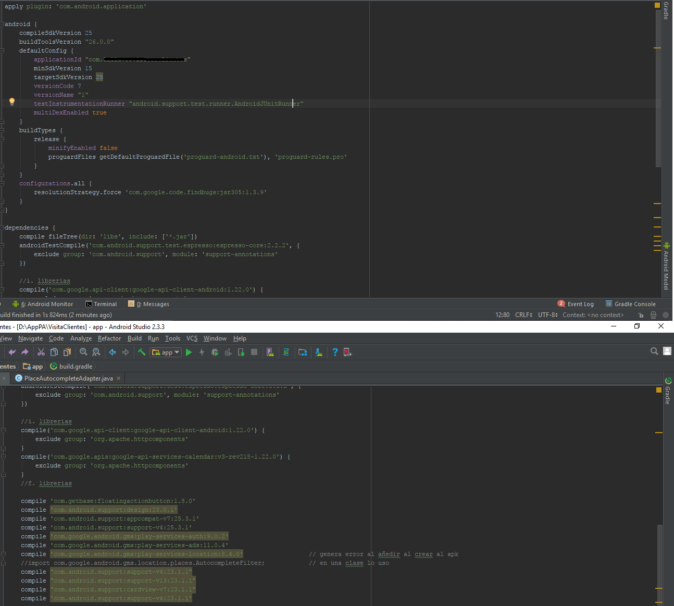The height and width of the screenshot is (606, 674).
Task: Debug app with the green bug icon
Action: click(x=215, y=352)
